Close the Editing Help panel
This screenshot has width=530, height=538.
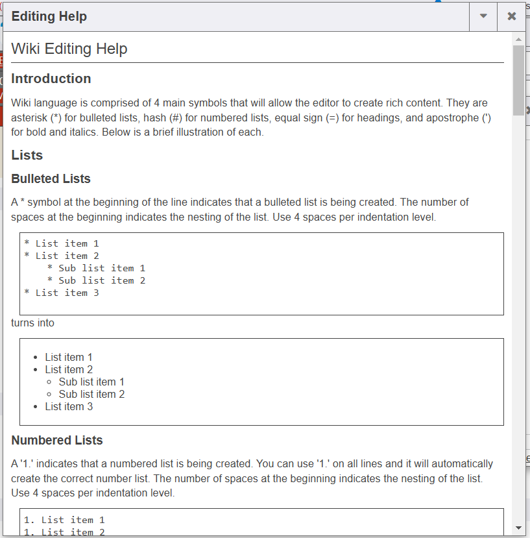coord(511,17)
